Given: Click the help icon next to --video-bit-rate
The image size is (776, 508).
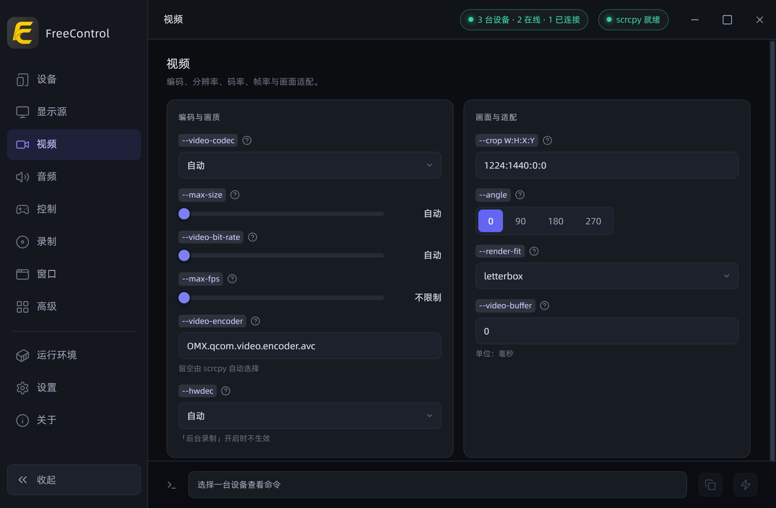Looking at the screenshot, I should point(253,237).
